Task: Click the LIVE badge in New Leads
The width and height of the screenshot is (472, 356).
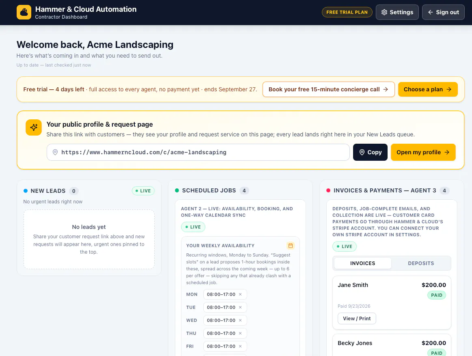Action: tap(143, 191)
